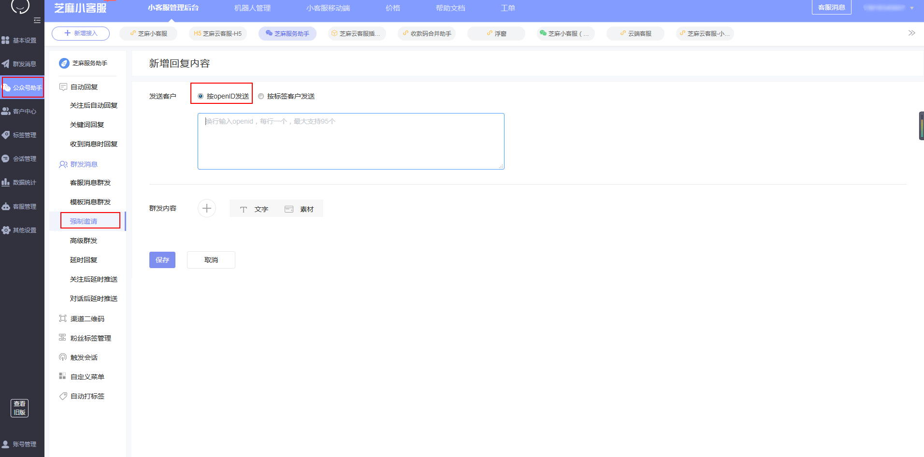
Task: Select 芝麻云客服-小... channel chip
Action: point(705,33)
